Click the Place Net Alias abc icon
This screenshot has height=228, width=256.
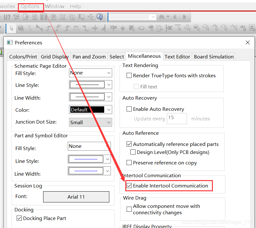76,28
